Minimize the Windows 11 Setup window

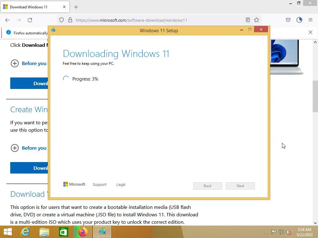pyautogui.click(x=242, y=30)
